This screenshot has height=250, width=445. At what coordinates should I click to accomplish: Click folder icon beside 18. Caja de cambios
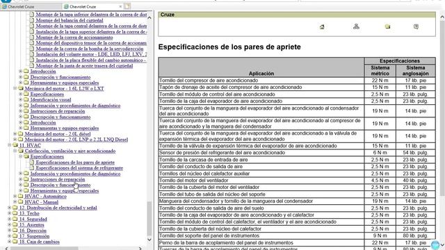[15, 242]
